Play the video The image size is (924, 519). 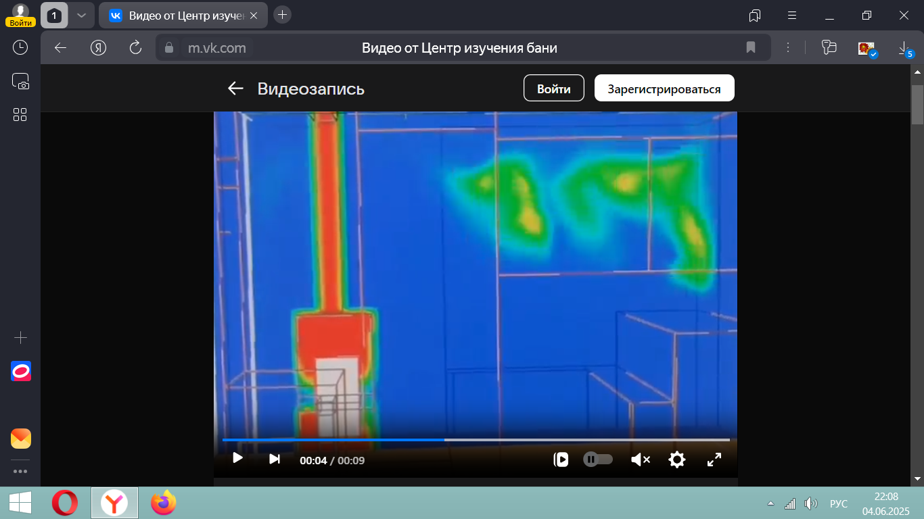237,458
